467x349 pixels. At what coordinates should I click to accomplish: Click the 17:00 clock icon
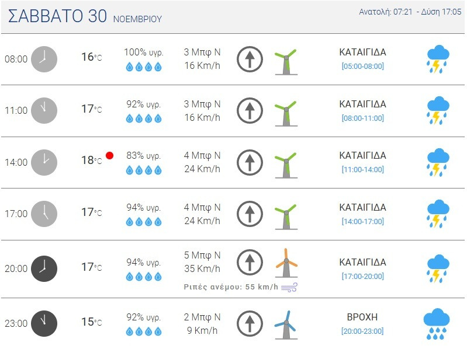click(x=44, y=214)
